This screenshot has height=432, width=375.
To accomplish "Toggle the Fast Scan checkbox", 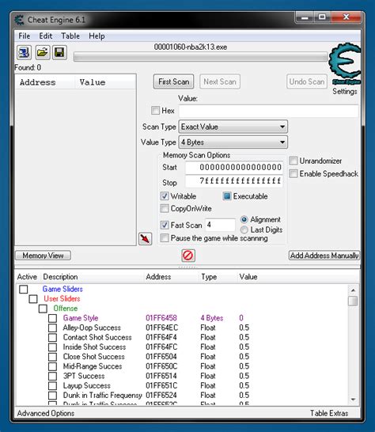I will (x=165, y=225).
